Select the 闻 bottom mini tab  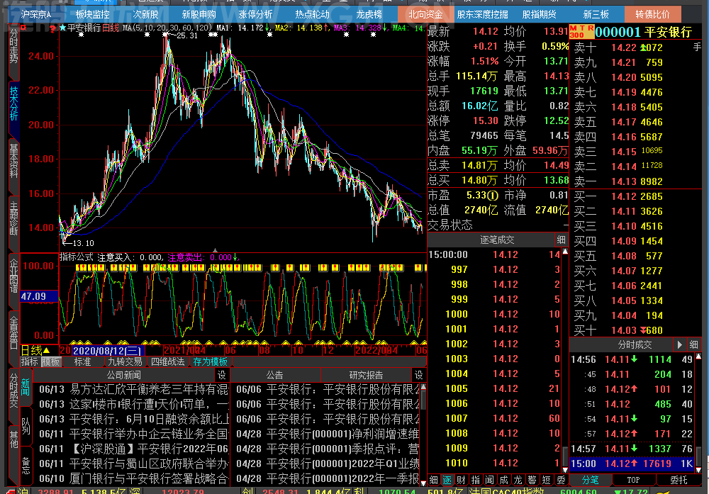(490, 480)
